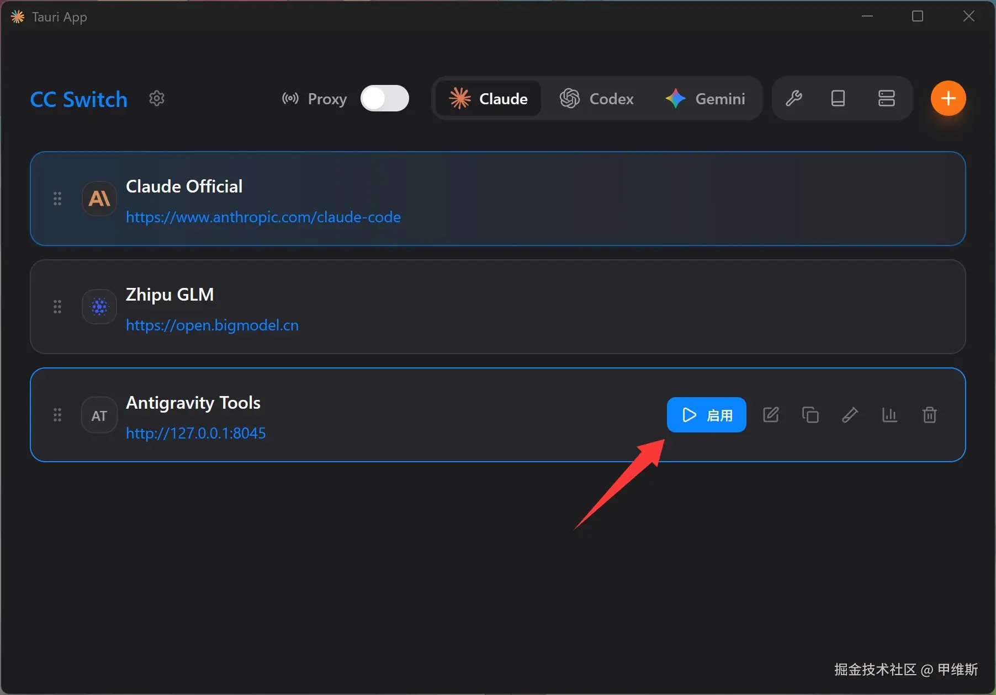The height and width of the screenshot is (695, 996).
Task: Click the pencil icon for Antigravity Tools
Action: coord(850,415)
